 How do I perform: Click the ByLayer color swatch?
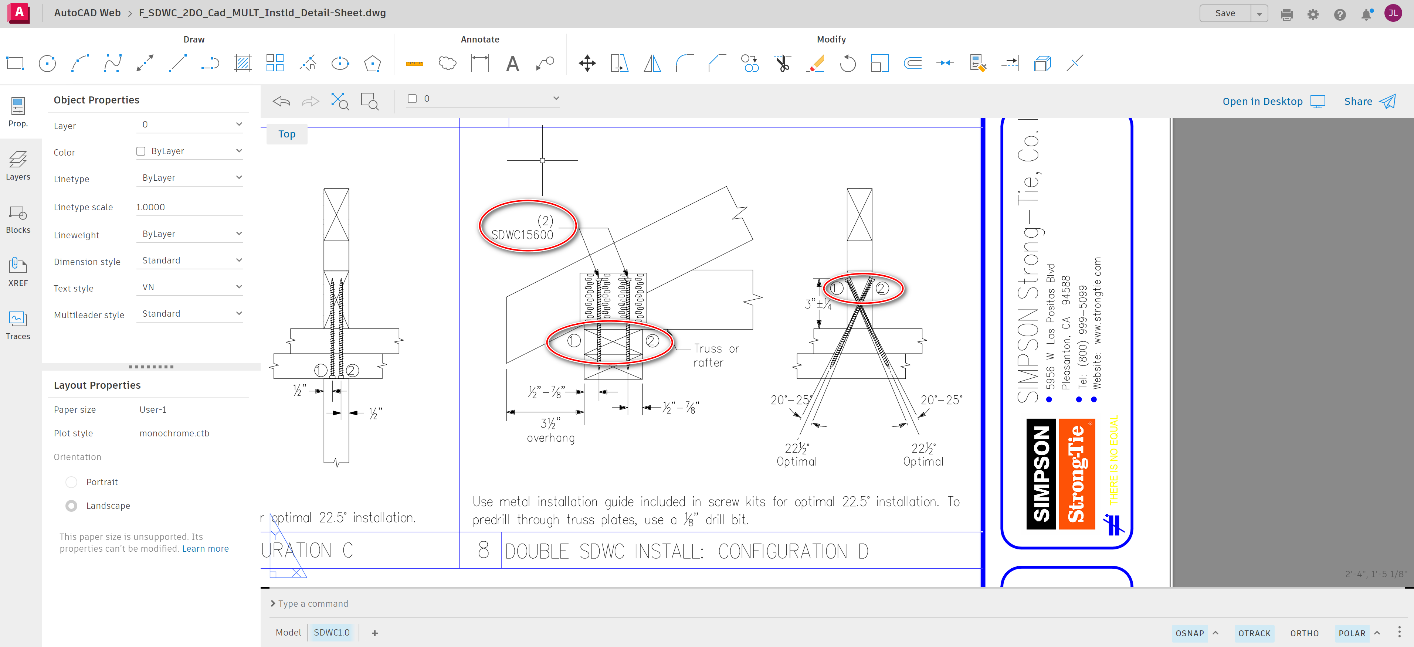pos(141,151)
